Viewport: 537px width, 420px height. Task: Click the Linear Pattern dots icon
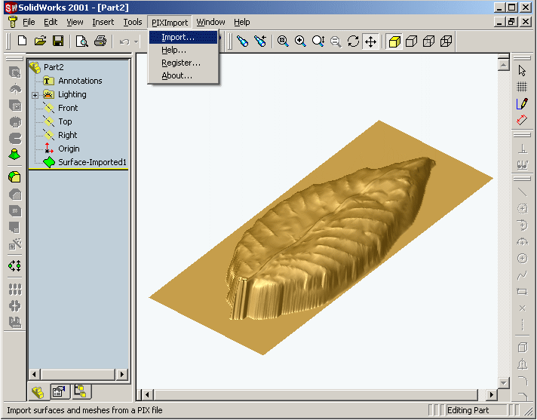click(x=15, y=289)
